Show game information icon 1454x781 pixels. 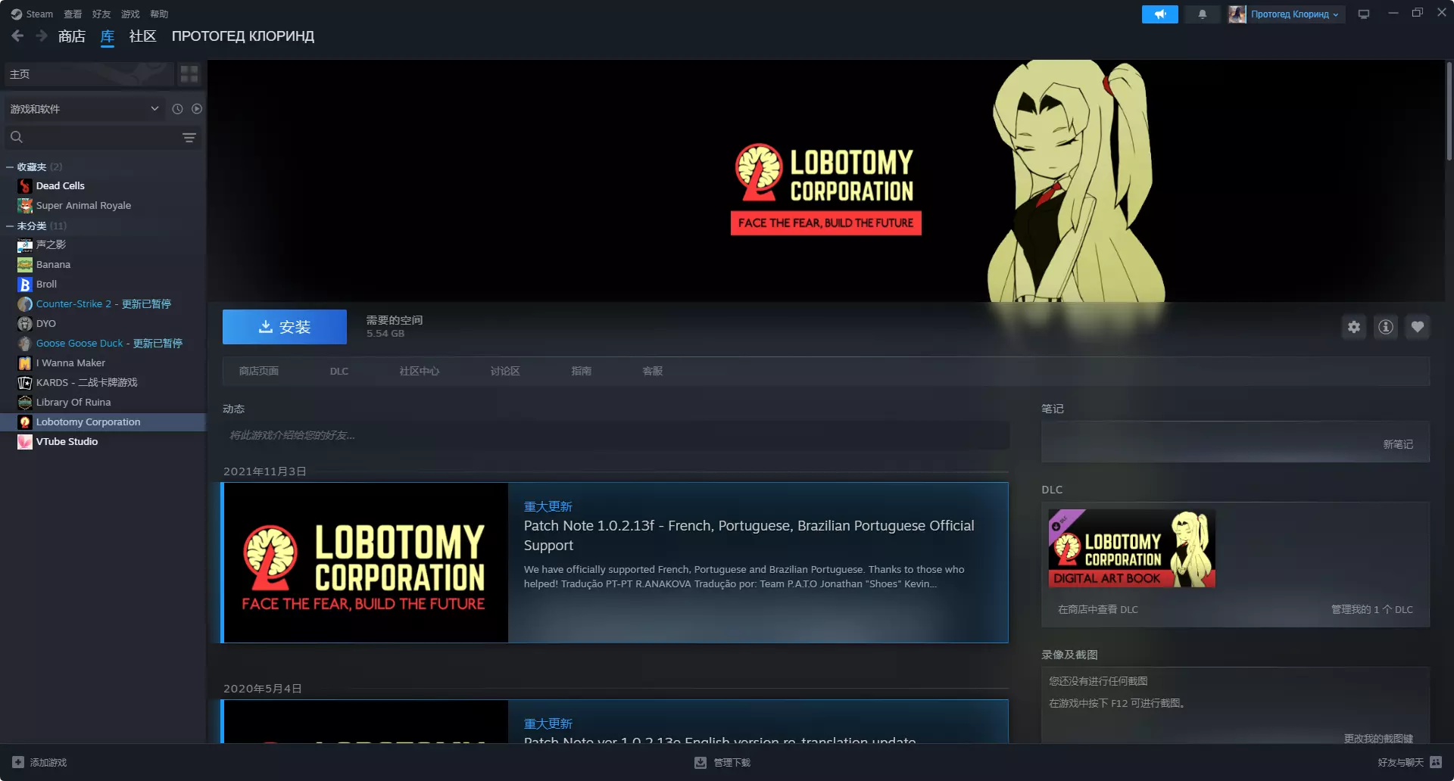[1386, 327]
